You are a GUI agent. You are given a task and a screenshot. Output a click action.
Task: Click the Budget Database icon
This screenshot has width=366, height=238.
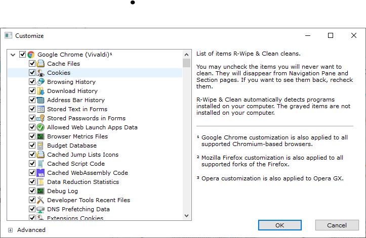tap(40, 146)
